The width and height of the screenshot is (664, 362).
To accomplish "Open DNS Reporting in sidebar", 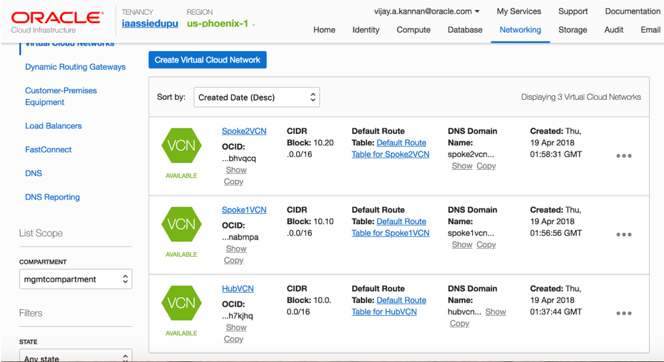I will point(52,197).
